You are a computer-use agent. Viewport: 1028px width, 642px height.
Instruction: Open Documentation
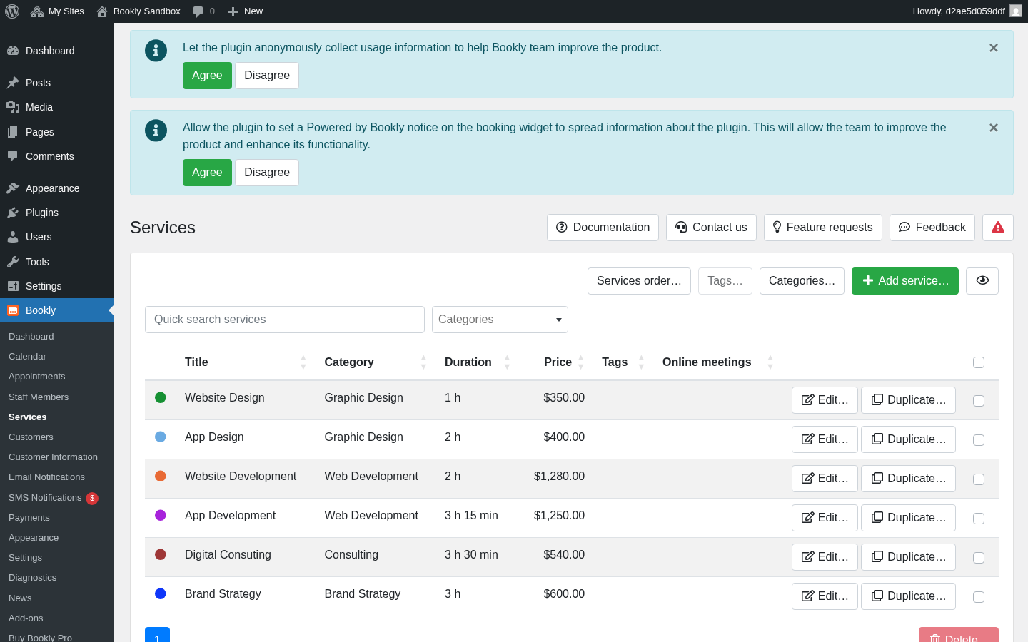[603, 228]
